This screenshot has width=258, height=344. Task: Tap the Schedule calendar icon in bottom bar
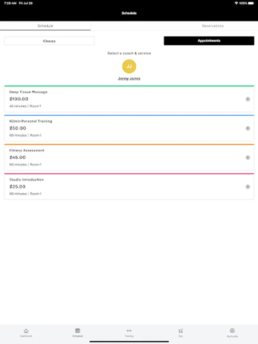[78, 331]
